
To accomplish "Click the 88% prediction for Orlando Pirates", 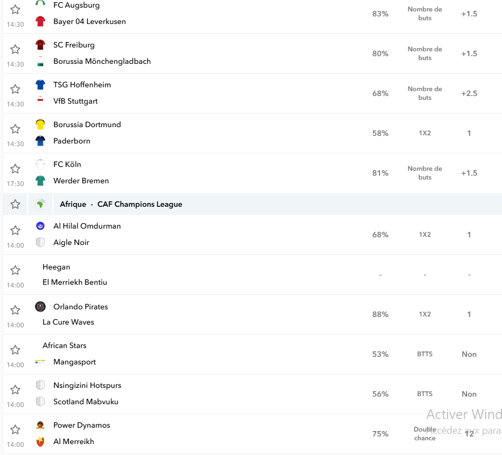I will [380, 314].
